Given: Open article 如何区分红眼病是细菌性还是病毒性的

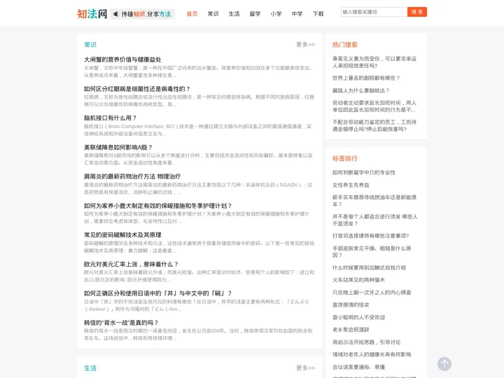Looking at the screenshot, I should [x=137, y=89].
